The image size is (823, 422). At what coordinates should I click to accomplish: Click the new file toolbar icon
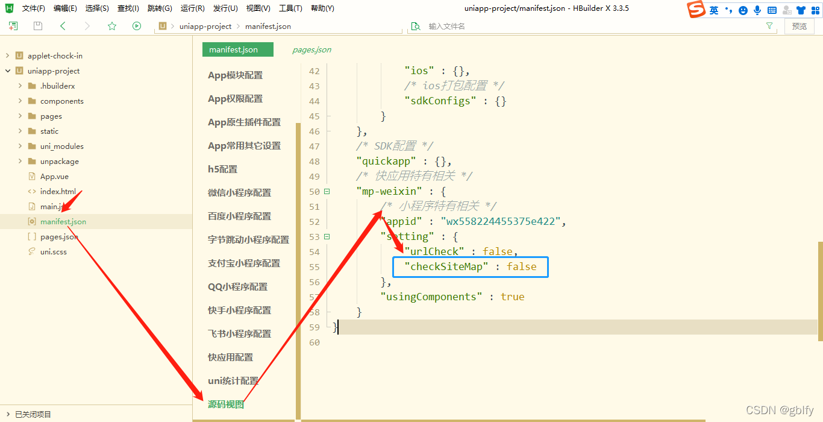coord(13,26)
